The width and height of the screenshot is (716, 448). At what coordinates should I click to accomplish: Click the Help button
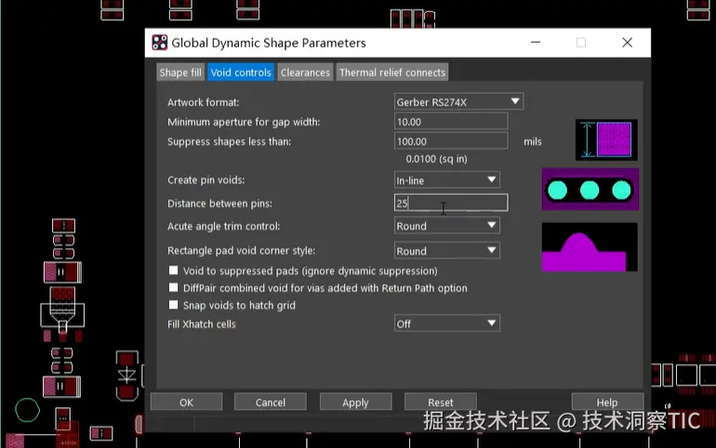click(607, 402)
